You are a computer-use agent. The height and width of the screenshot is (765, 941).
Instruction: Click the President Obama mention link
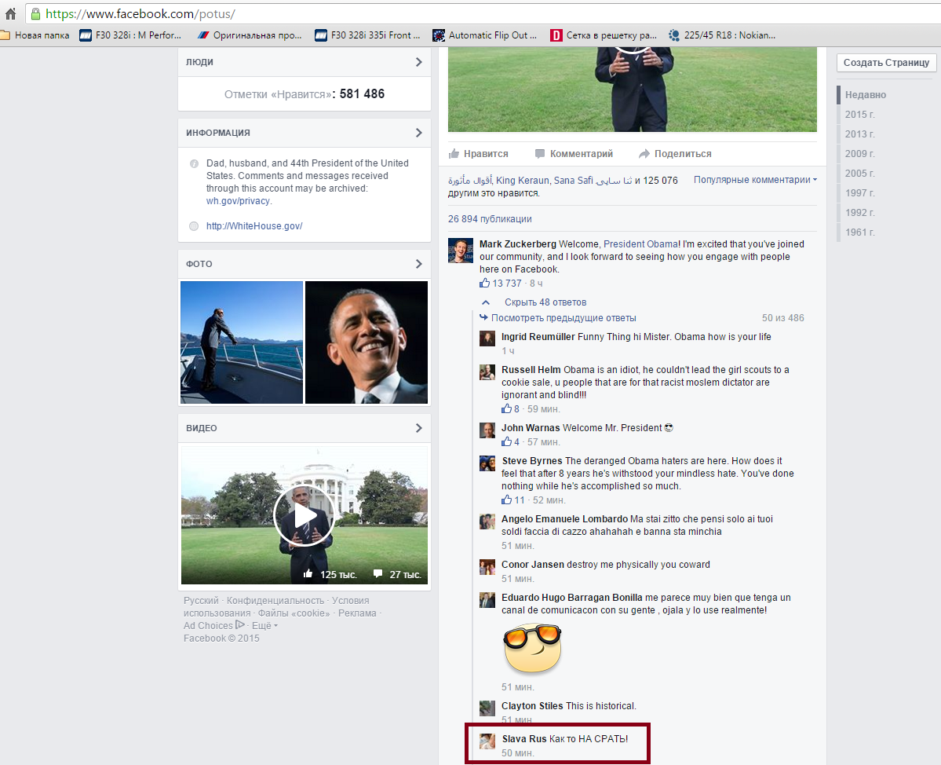641,243
